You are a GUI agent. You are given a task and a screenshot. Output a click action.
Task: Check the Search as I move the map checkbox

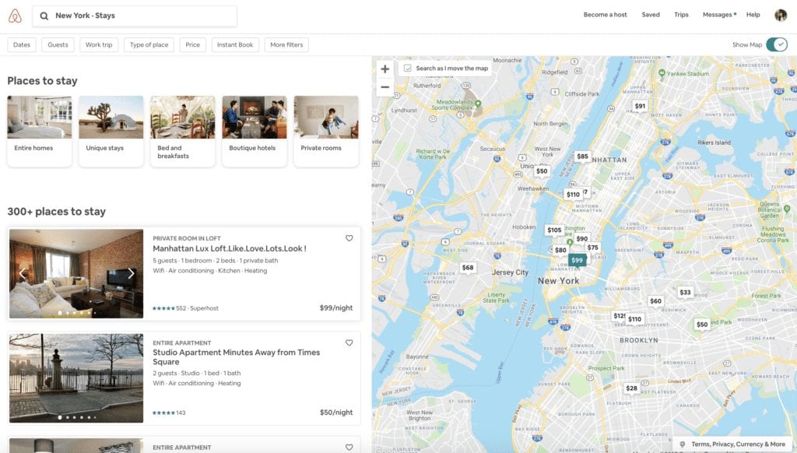(407, 68)
